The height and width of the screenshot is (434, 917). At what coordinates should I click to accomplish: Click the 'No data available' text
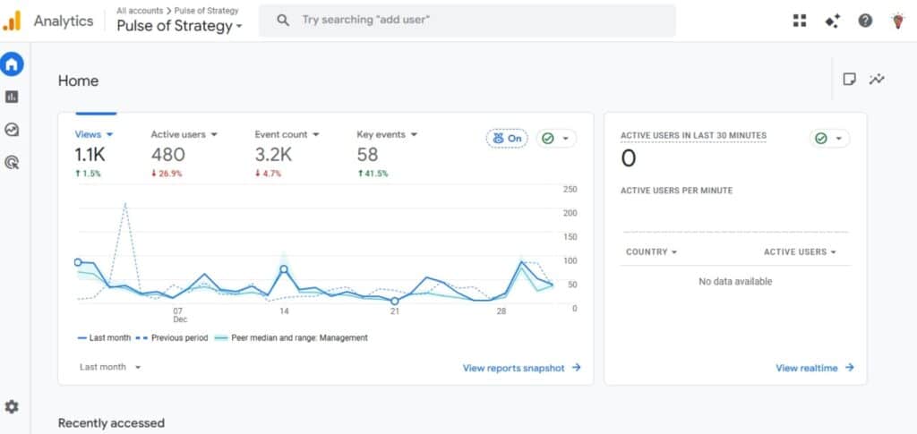735,282
